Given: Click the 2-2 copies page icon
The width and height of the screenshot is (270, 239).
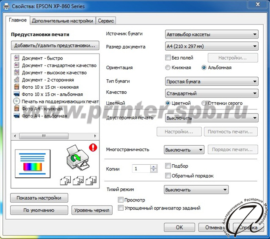Looking at the screenshot, I should 78,181.
